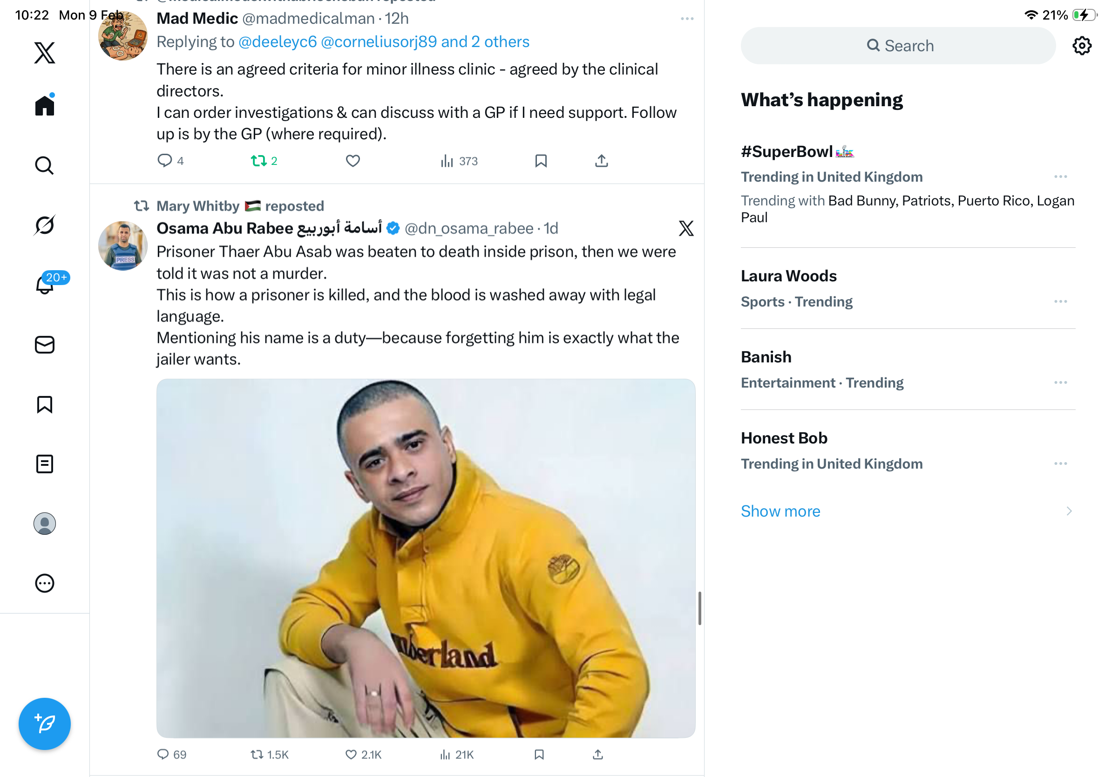
Task: Expand options for Laura Woods trend
Action: [x=1060, y=302]
